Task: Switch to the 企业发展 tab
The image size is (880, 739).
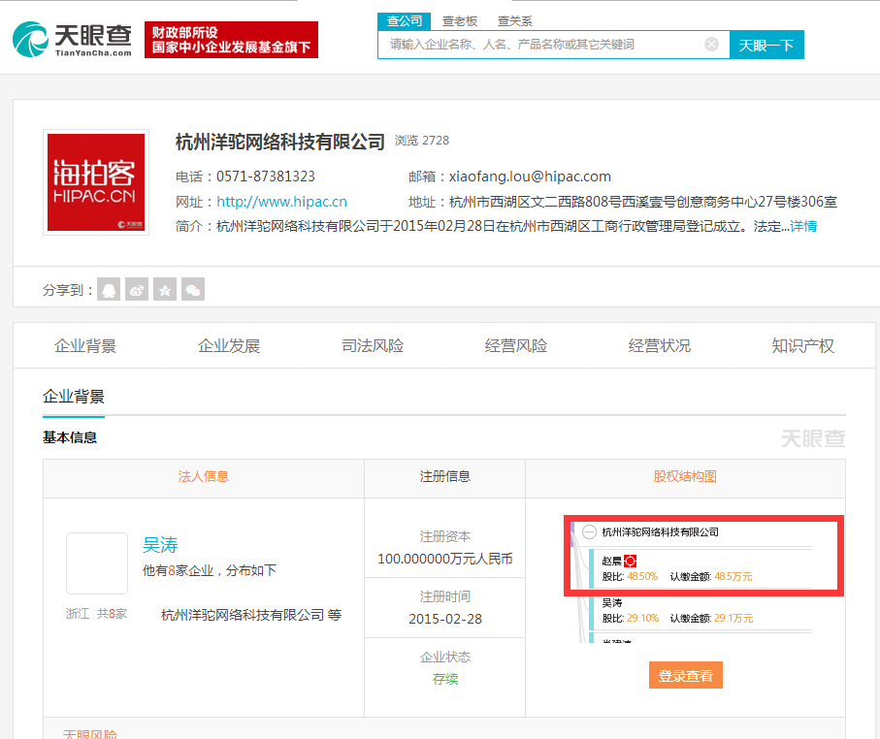Action: click(229, 345)
